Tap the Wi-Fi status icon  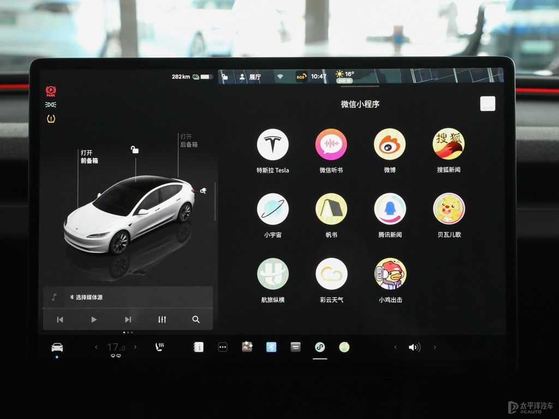[x=280, y=76]
